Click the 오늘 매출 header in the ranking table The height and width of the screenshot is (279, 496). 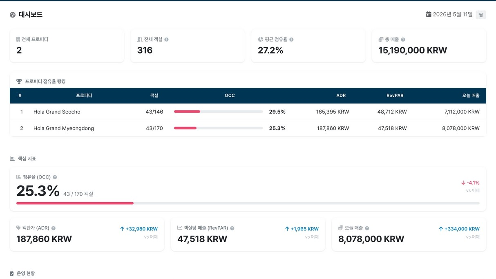click(471, 96)
